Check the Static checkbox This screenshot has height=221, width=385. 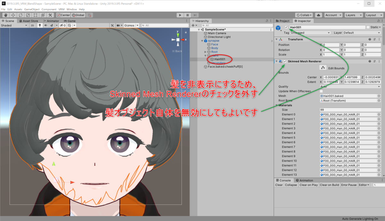368,27
